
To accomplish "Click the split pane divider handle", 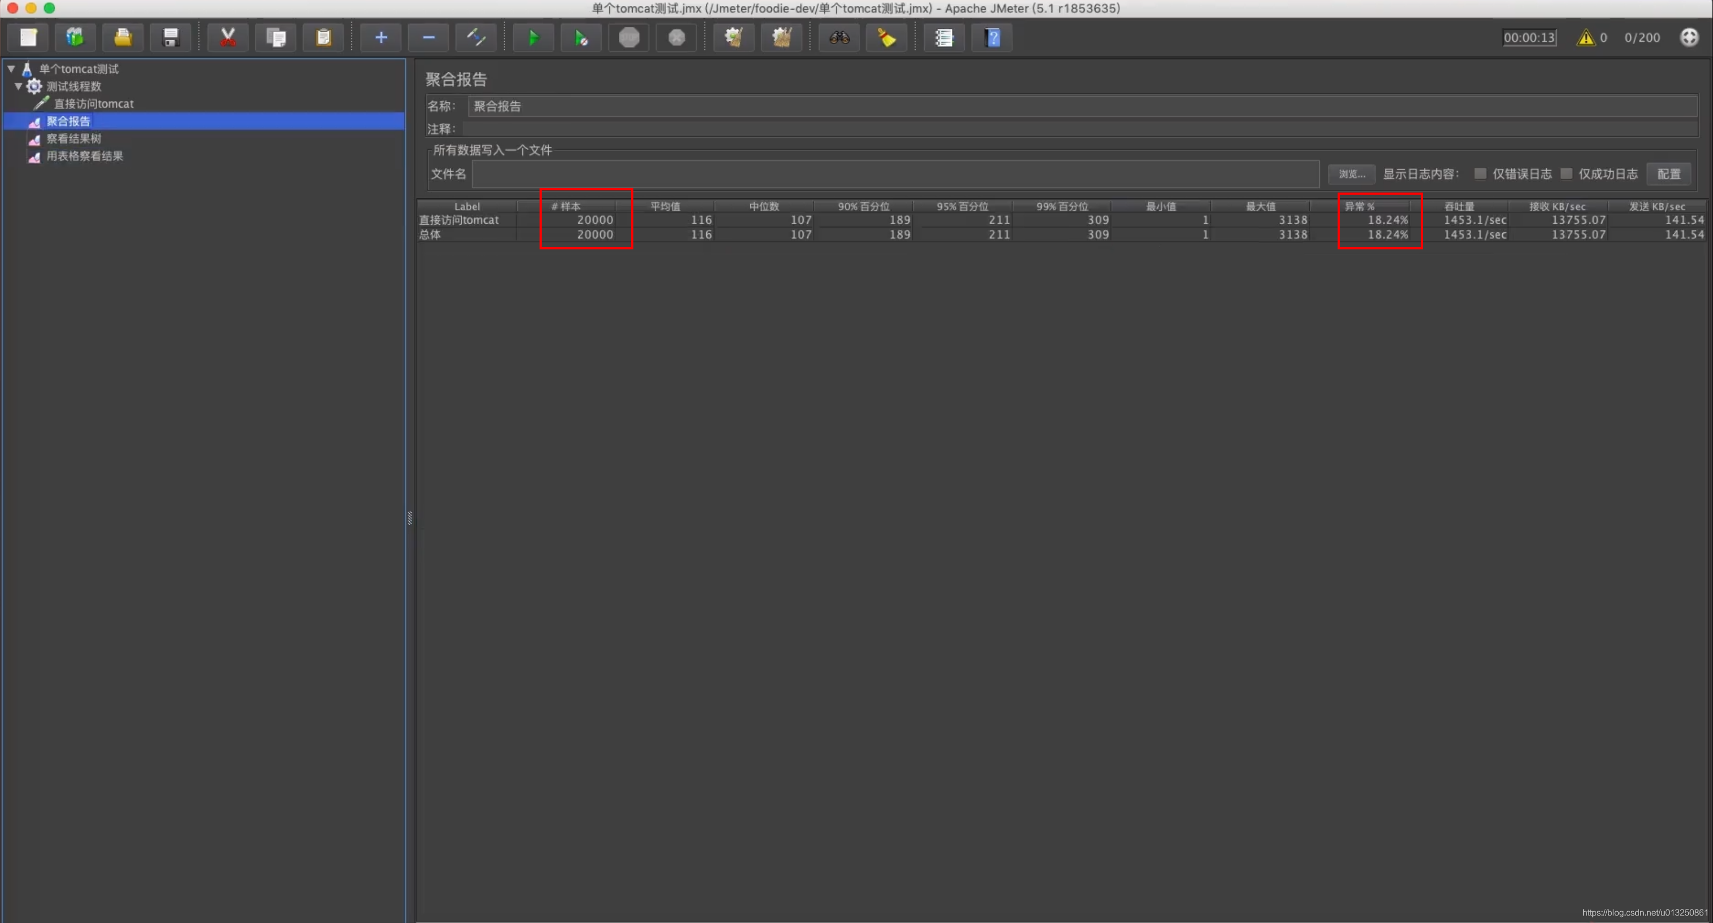I will pyautogui.click(x=410, y=518).
